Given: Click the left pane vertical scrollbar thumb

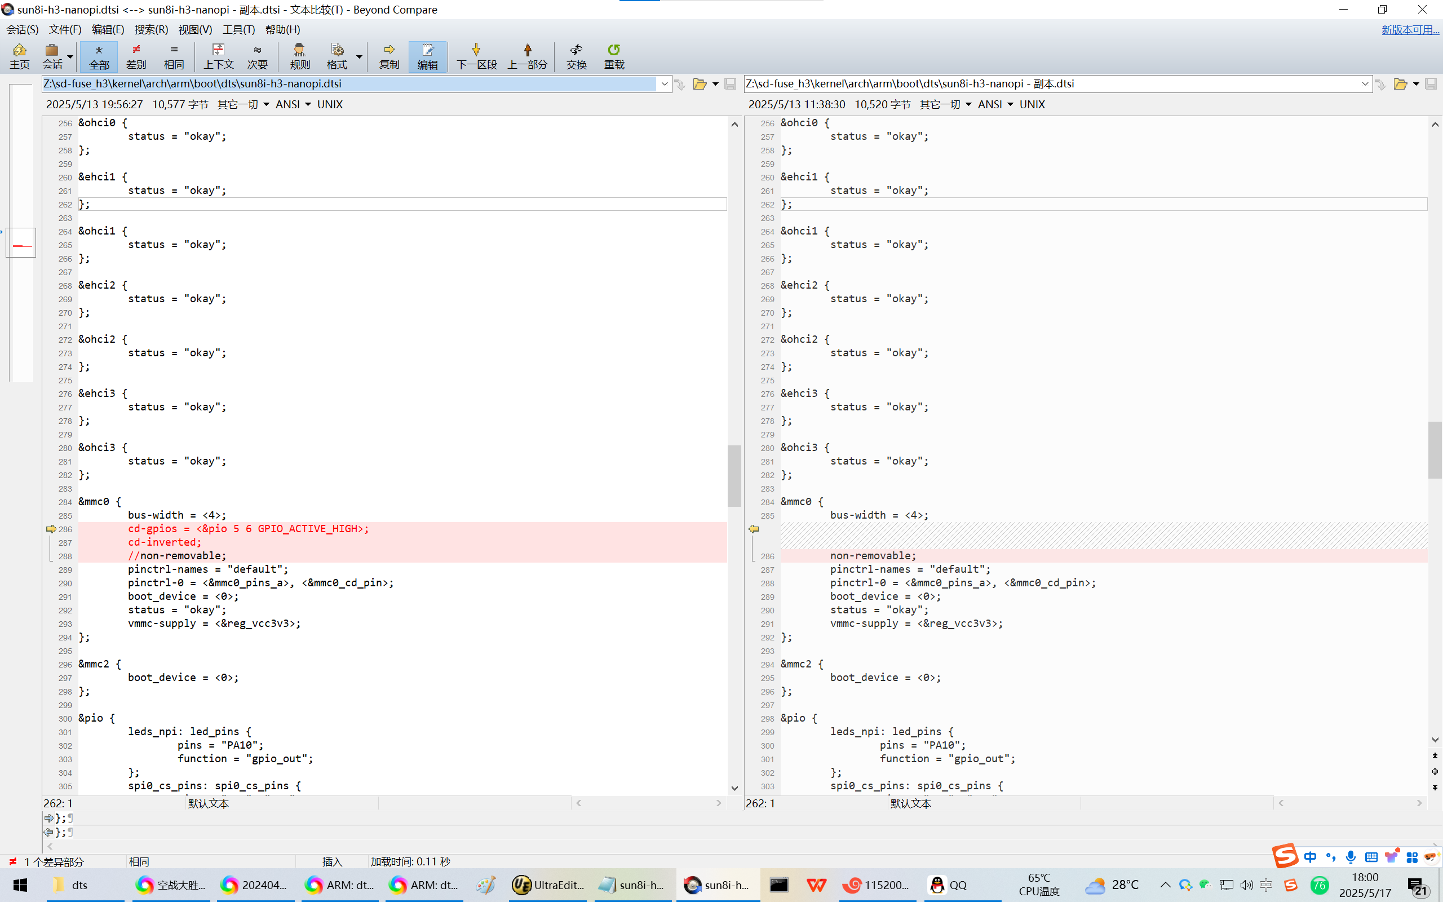Looking at the screenshot, I should [734, 475].
